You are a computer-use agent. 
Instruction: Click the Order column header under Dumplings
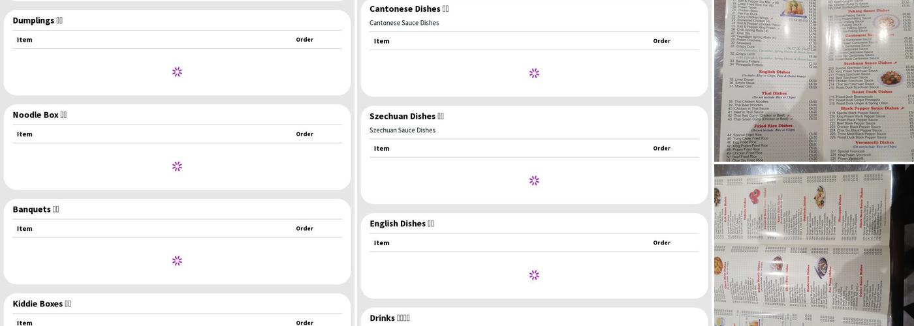tap(304, 40)
